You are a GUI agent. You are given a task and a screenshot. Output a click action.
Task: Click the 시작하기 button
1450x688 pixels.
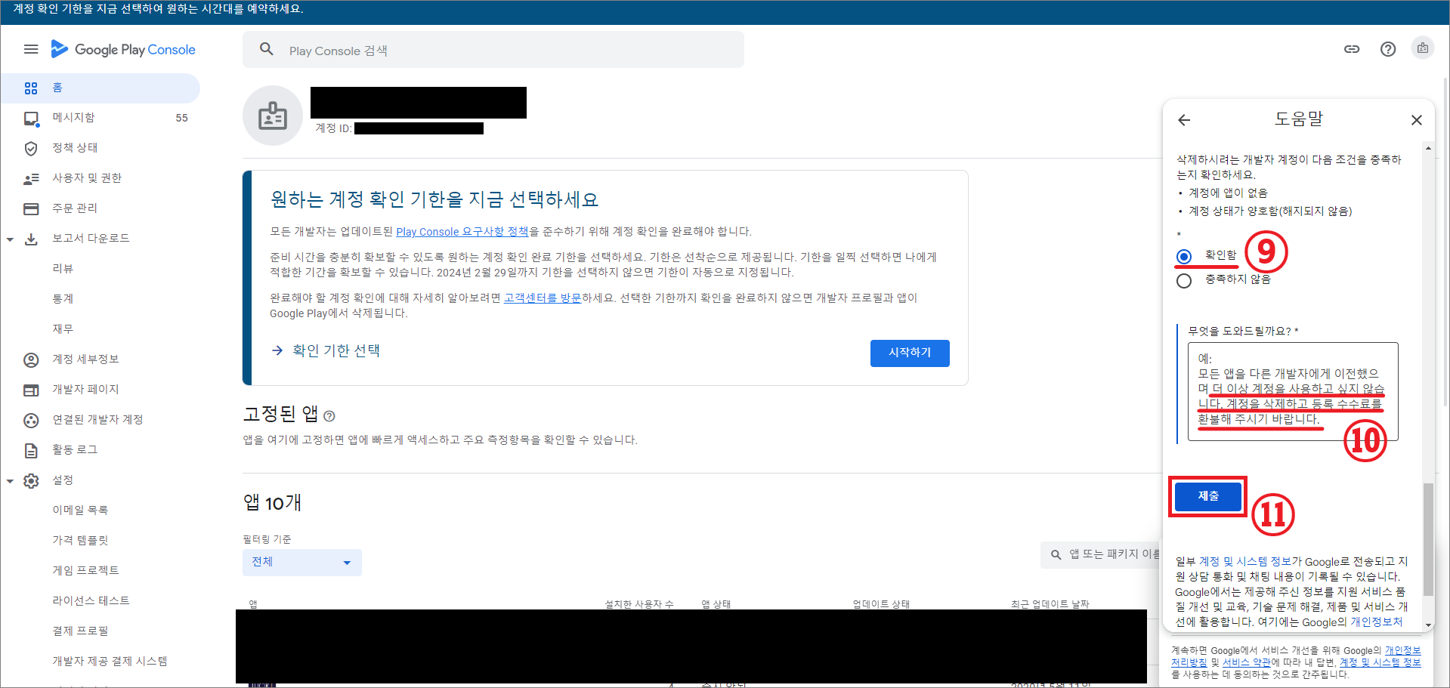pos(910,353)
